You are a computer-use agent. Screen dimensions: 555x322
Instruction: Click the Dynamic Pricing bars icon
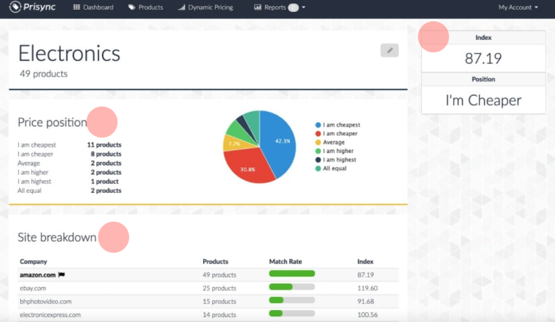[182, 7]
